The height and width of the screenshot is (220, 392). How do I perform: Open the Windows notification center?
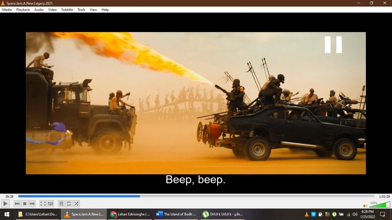coord(383,214)
